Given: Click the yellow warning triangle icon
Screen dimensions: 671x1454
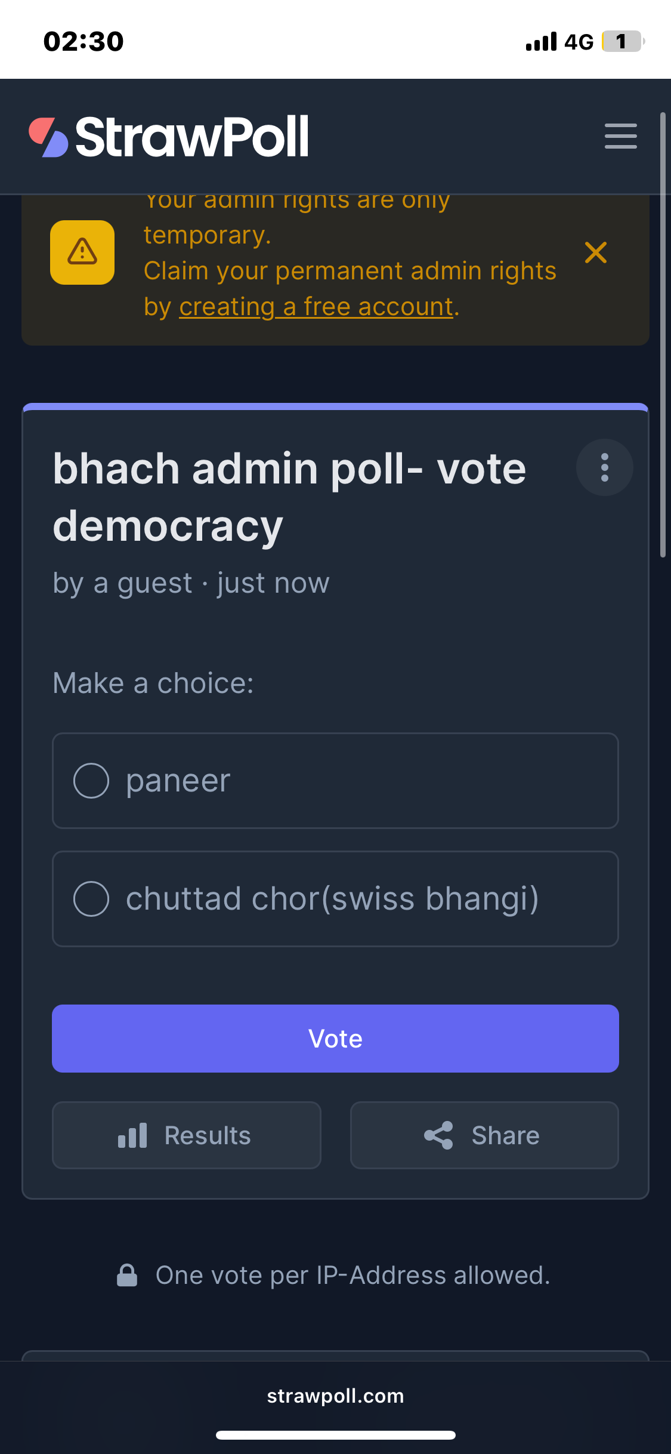Looking at the screenshot, I should point(82,252).
